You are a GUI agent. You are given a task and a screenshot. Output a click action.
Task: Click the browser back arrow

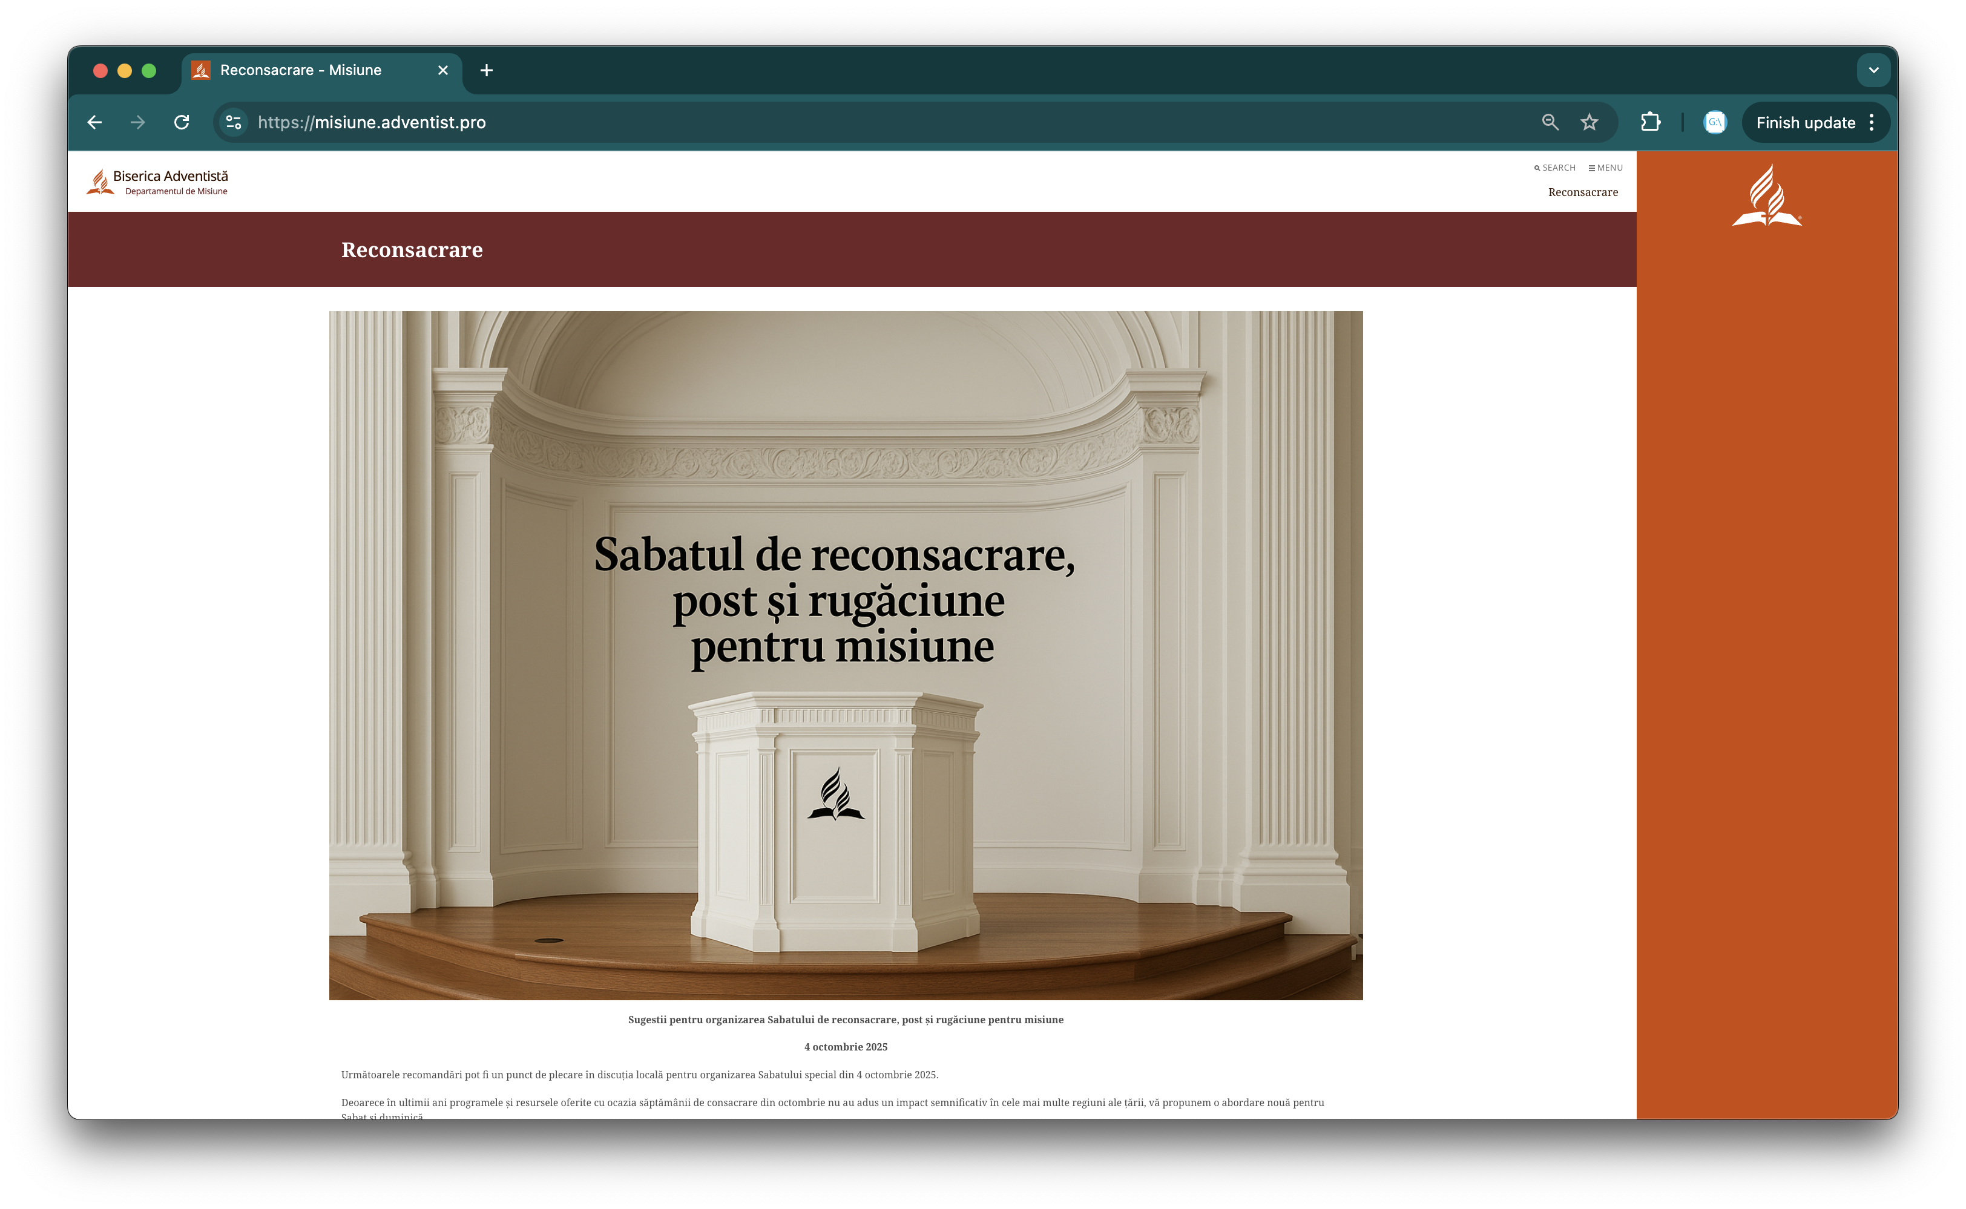(x=94, y=122)
